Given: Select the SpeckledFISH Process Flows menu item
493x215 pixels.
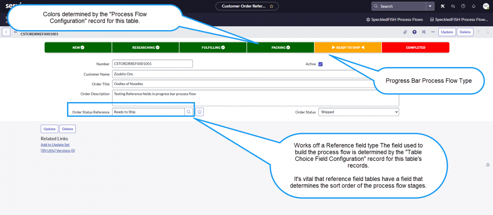Looking at the screenshot, I should (394, 19).
